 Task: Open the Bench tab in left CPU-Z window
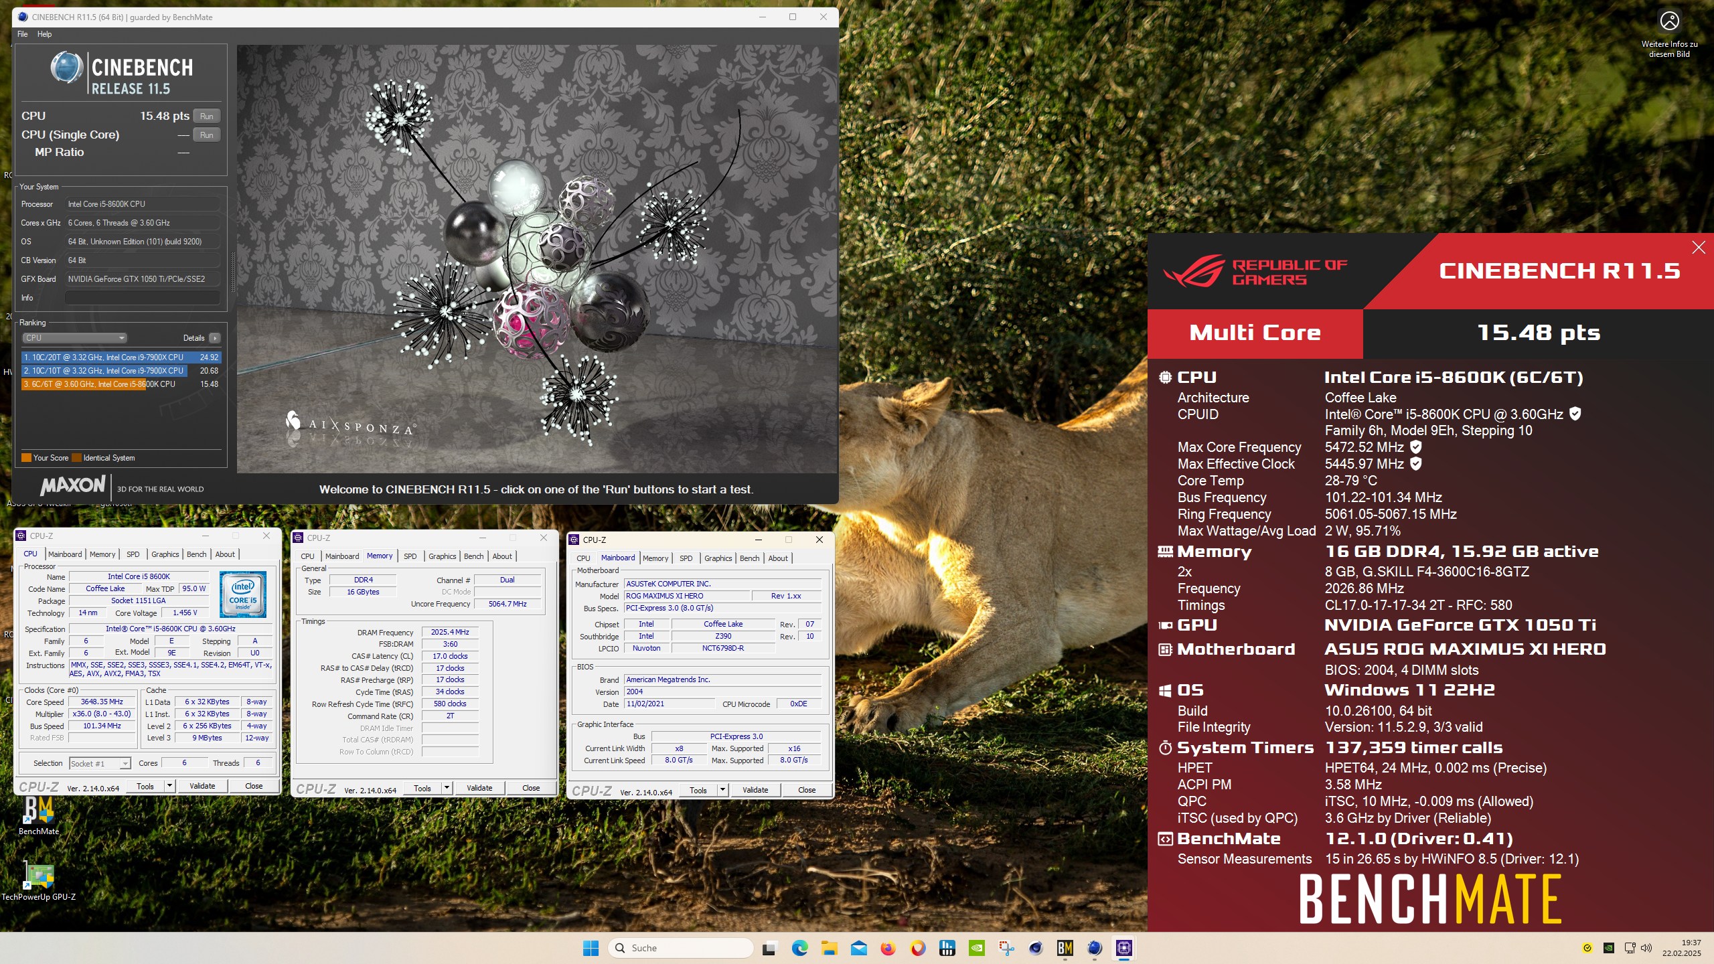[x=197, y=554]
